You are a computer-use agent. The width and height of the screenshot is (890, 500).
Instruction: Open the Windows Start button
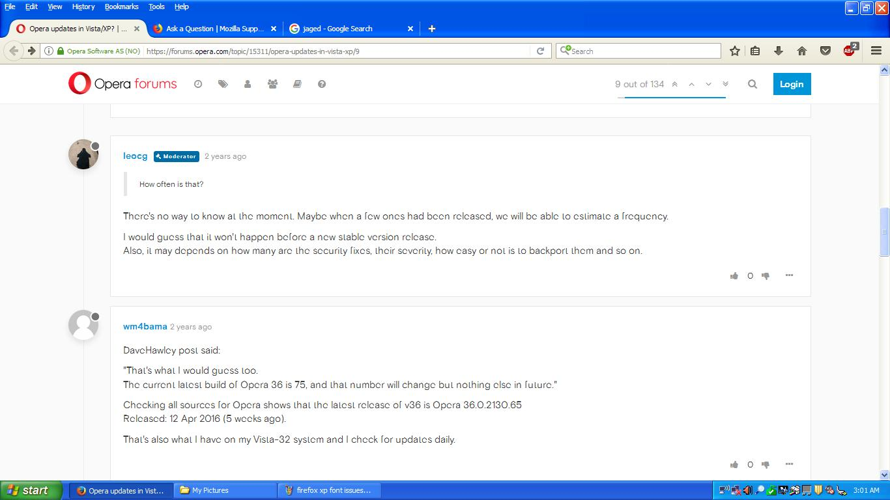pos(31,490)
